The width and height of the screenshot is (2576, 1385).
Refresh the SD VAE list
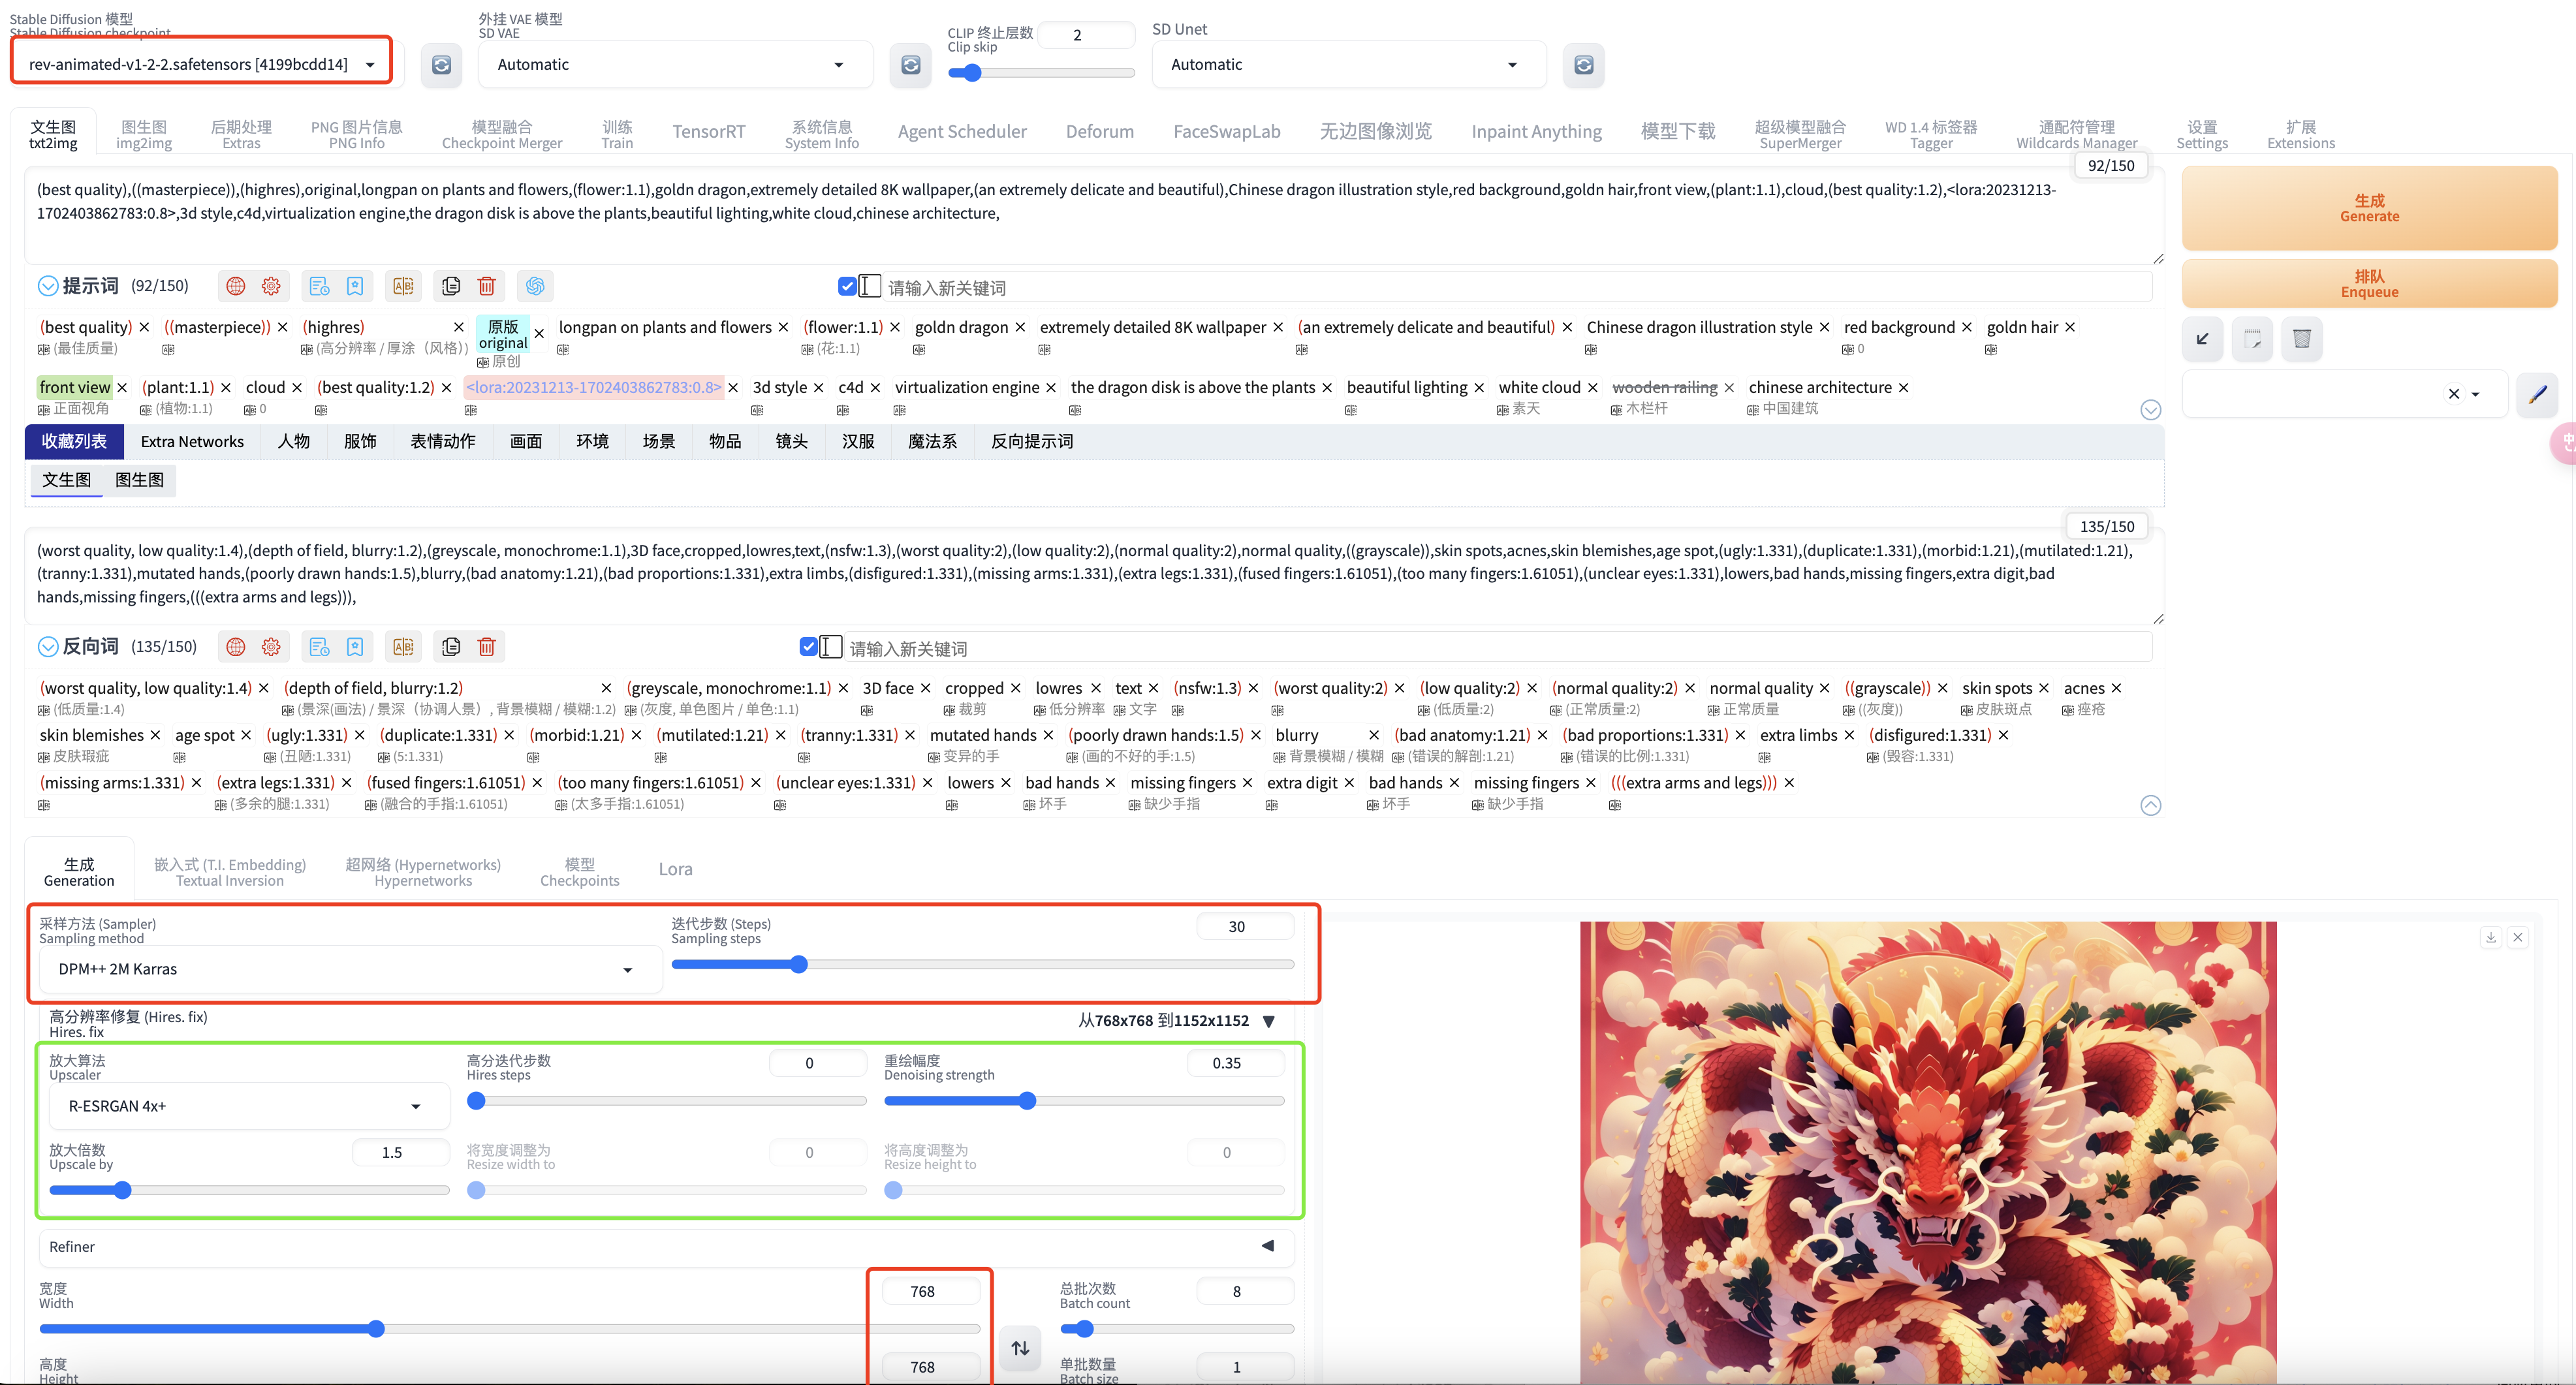click(910, 65)
